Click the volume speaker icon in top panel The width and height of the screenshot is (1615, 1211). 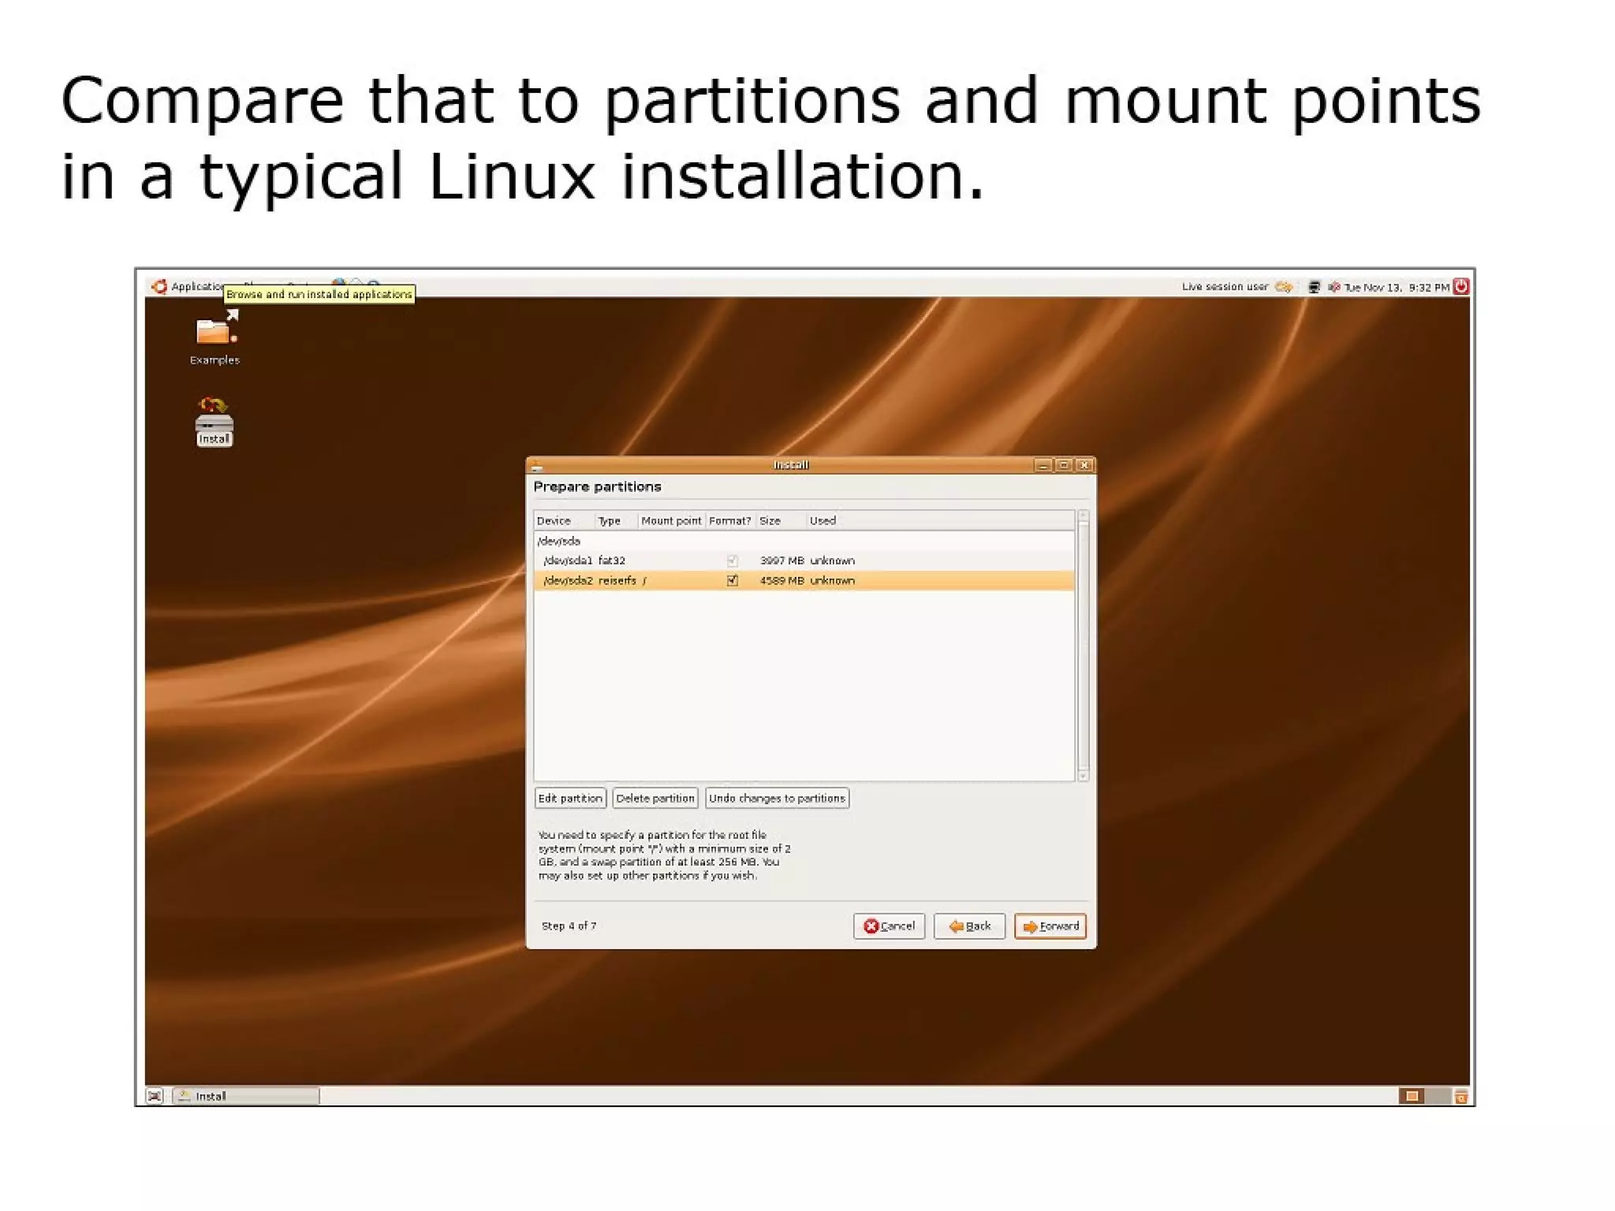(x=1333, y=287)
